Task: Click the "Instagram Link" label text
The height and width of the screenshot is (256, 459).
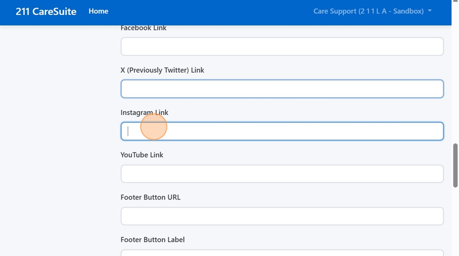Action: click(144, 112)
